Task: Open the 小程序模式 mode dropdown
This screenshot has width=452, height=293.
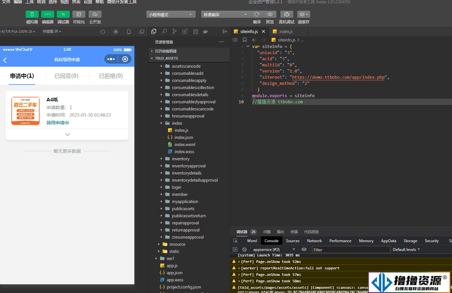Action: click(171, 15)
